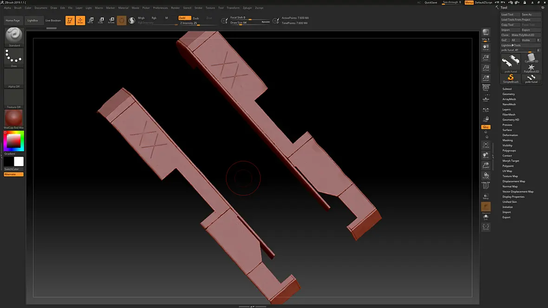
Task: Select the Scale transform icon
Action: [101, 20]
